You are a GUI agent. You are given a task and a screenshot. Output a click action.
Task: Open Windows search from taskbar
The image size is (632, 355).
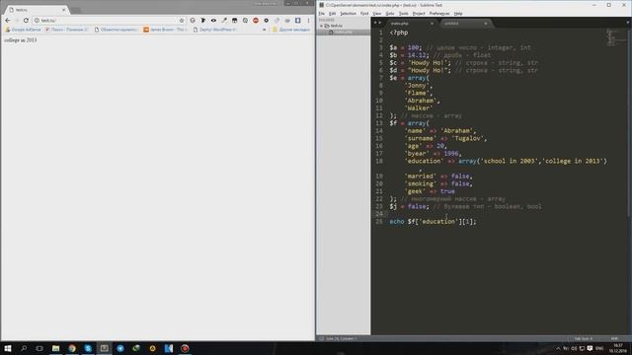(24, 348)
